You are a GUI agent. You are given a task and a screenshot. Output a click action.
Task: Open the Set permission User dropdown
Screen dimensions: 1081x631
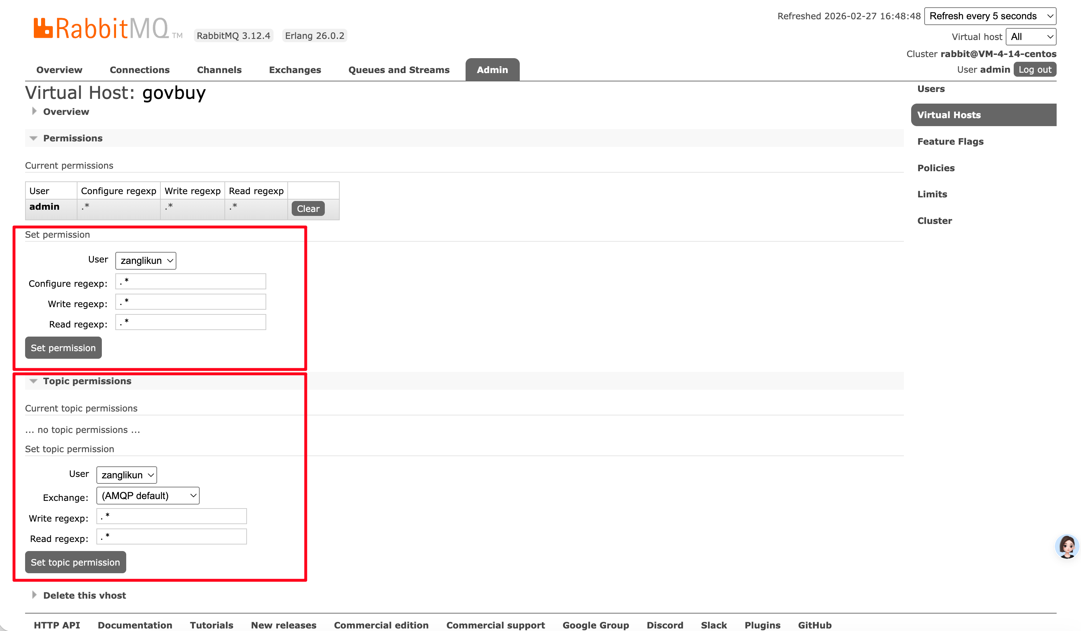point(145,261)
